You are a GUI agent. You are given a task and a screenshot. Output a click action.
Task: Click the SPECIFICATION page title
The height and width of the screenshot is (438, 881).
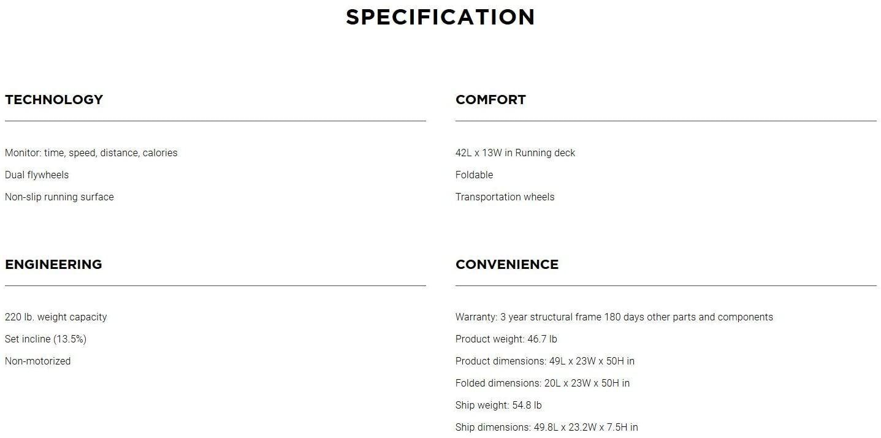(x=440, y=17)
